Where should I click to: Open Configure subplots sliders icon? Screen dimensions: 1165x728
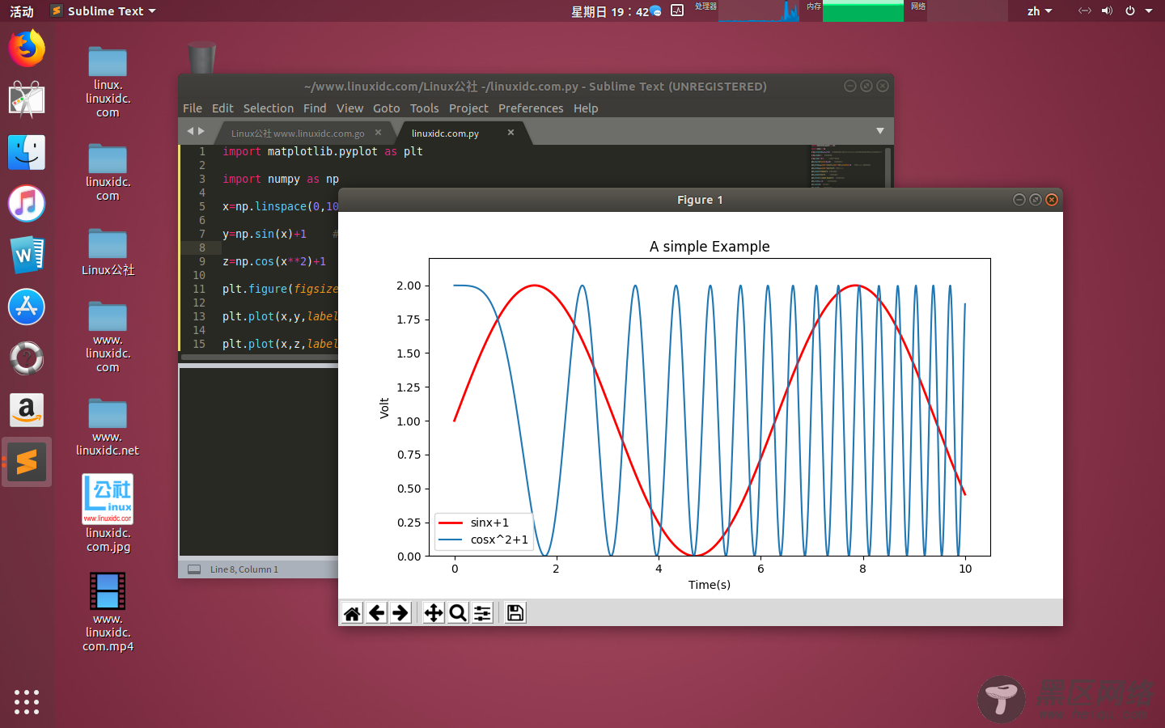coord(482,613)
